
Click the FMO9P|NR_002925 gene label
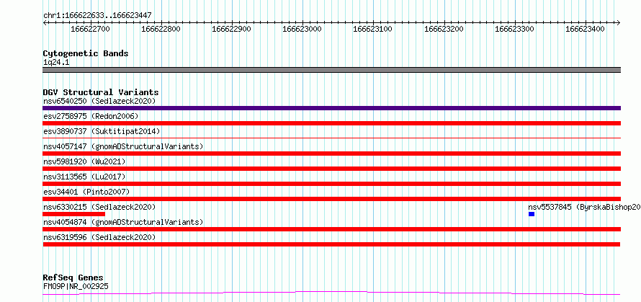pos(76,286)
